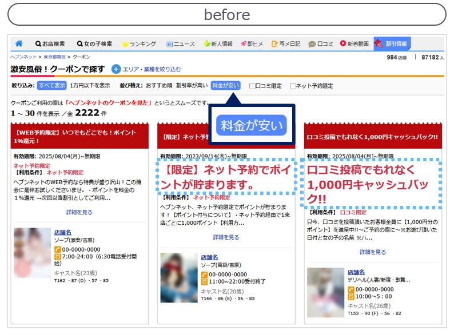Screen dimensions: 454x334
Task: Open 店舗名 link above ソープ(激安/吉原)
Action: coord(62,233)
